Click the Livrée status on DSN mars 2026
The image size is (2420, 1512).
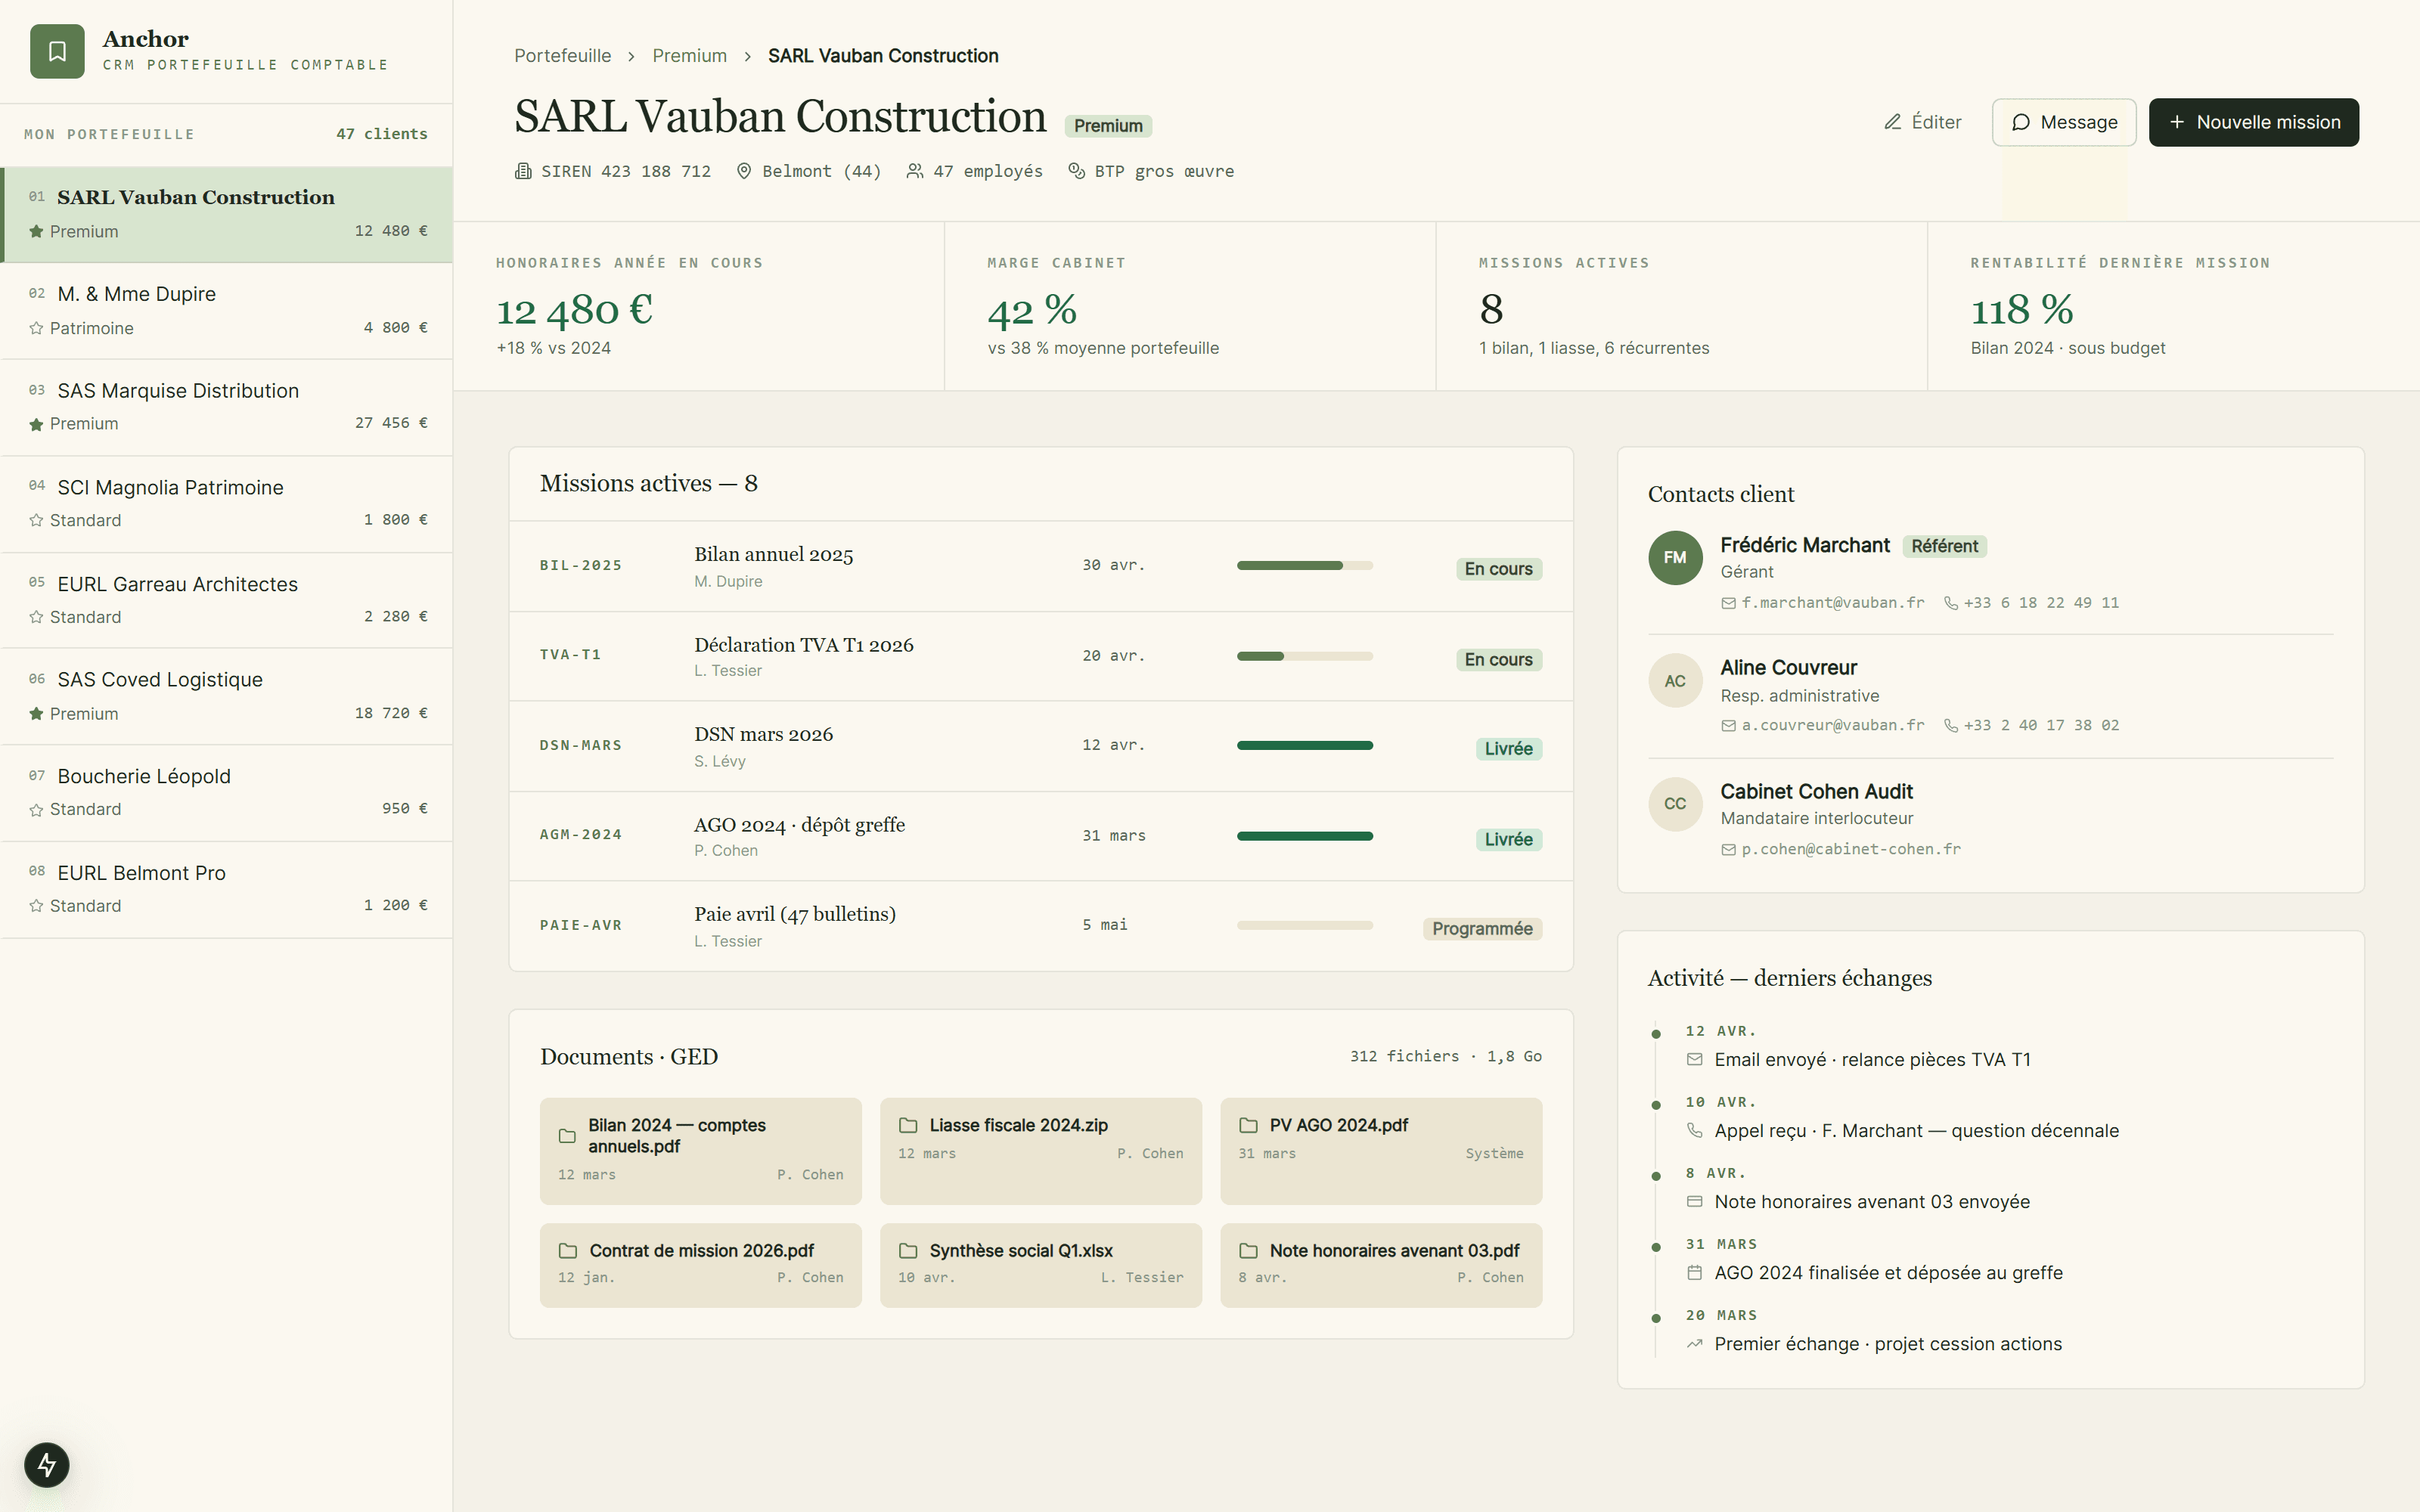[1508, 749]
